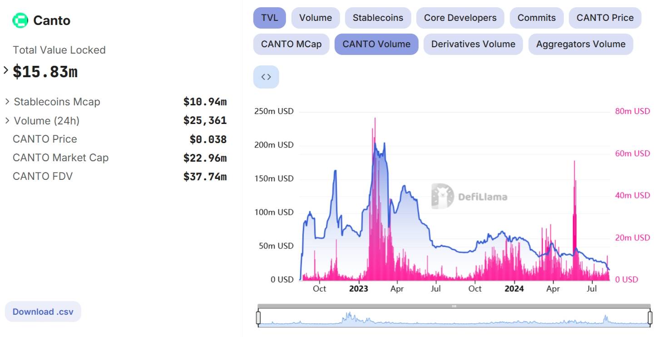Click the $37.74m FDV value
657x337 pixels.
click(205, 177)
